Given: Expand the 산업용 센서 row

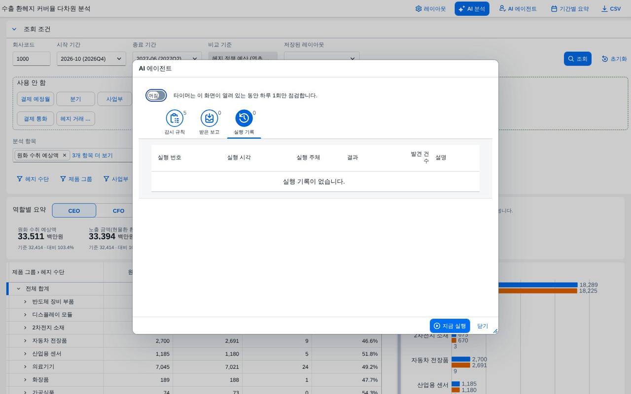Looking at the screenshot, I should click(x=26, y=354).
